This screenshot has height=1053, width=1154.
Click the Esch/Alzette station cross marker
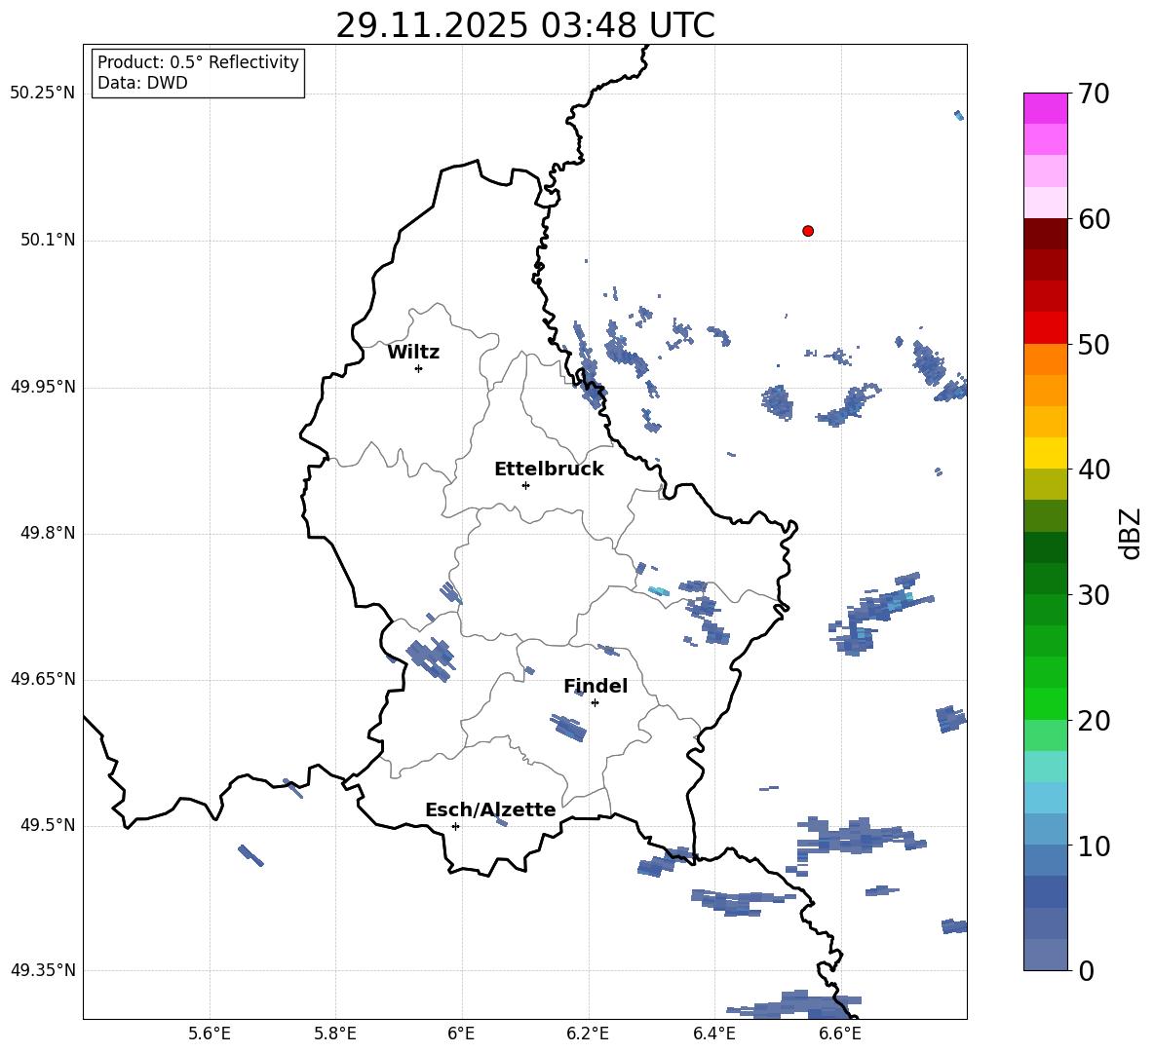click(x=455, y=826)
